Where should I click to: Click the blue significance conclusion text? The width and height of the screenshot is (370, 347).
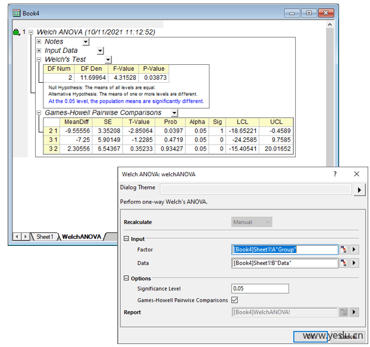(x=126, y=101)
